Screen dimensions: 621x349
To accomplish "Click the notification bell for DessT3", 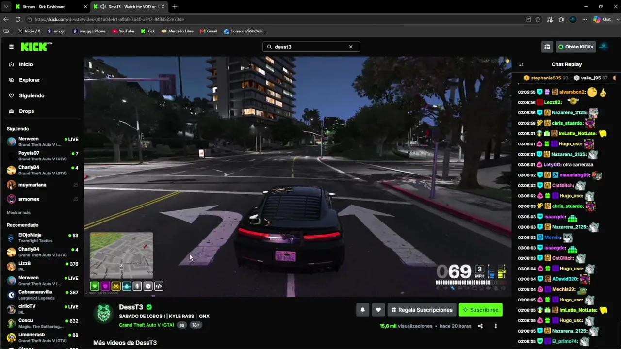I will tap(362, 310).
